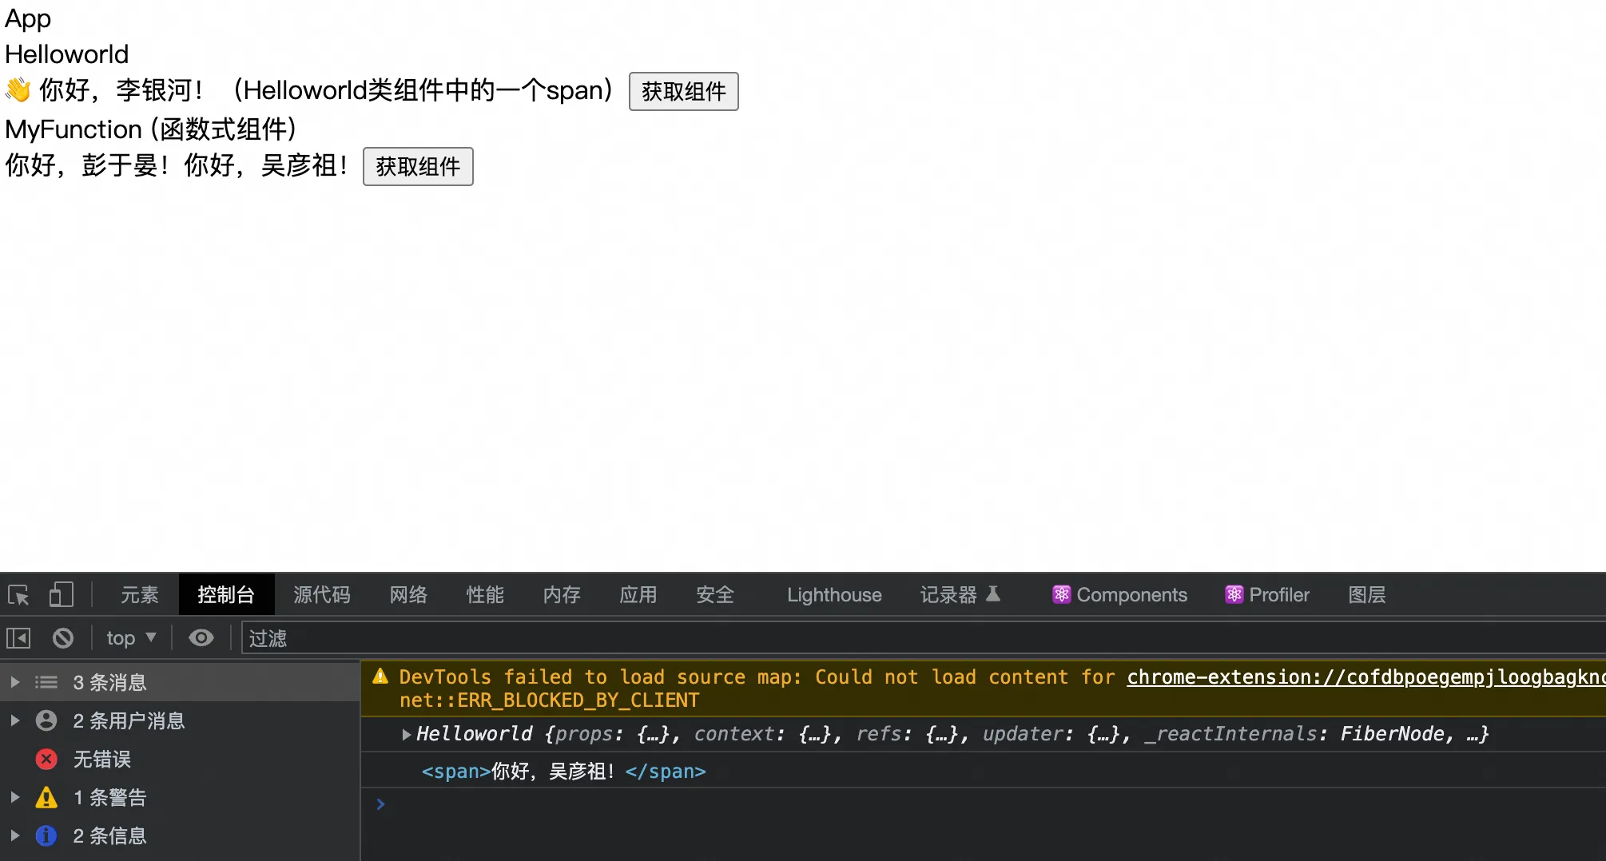Select the red error icon row 无错误
The height and width of the screenshot is (861, 1606).
tap(47, 759)
